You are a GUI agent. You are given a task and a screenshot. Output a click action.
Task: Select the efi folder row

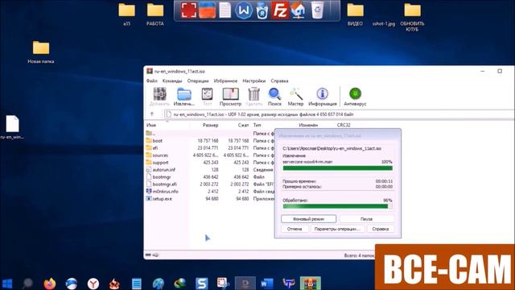[x=209, y=147]
